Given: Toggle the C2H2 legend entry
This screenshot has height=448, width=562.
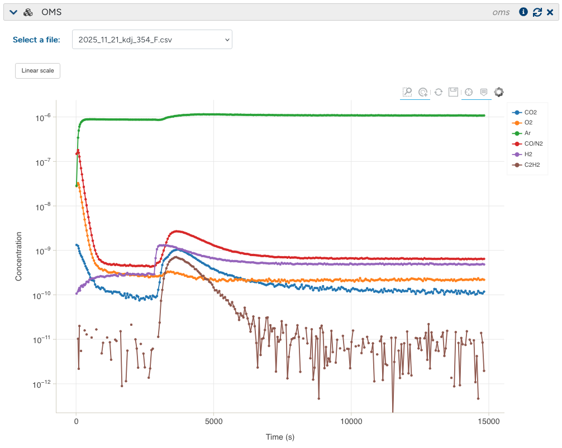Looking at the screenshot, I should [532, 165].
